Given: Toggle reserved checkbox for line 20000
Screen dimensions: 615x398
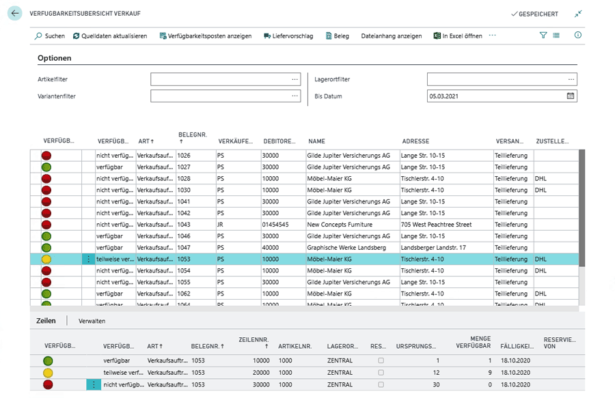Looking at the screenshot, I should click(x=381, y=373).
